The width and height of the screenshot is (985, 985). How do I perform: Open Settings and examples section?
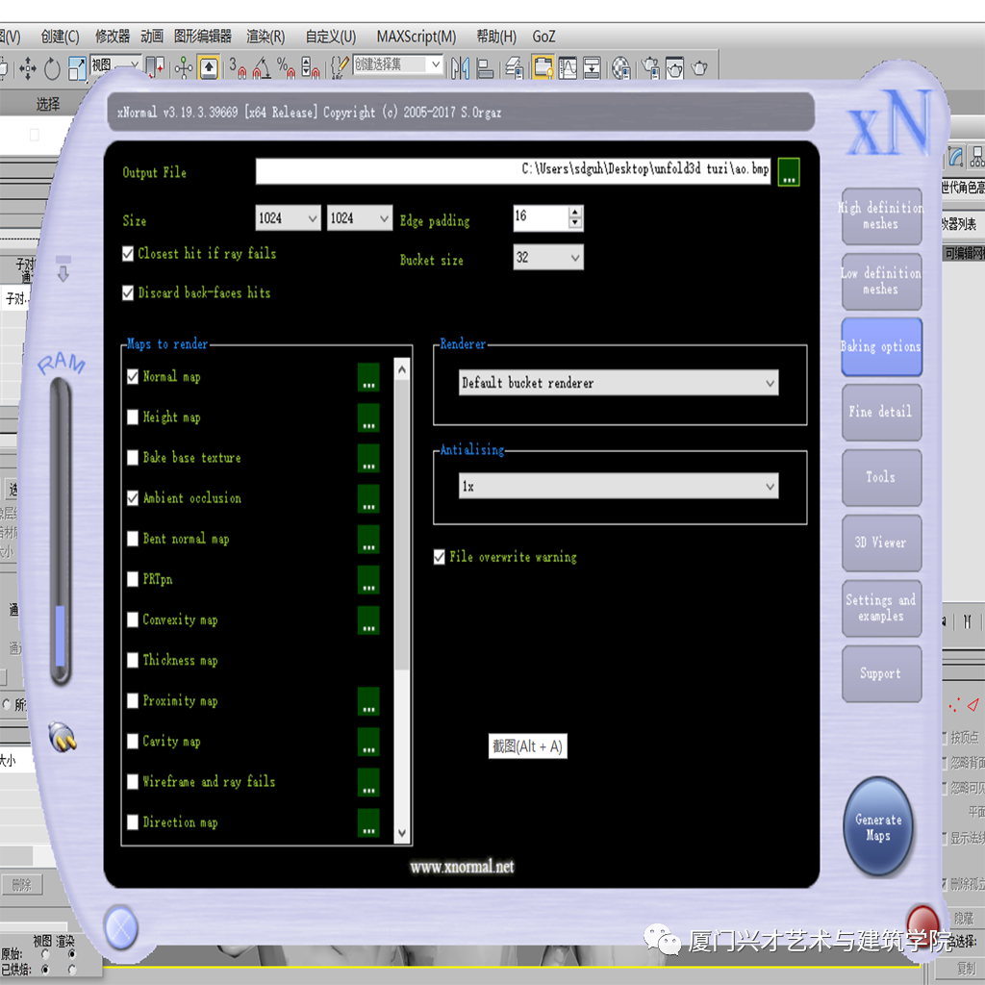(882, 608)
